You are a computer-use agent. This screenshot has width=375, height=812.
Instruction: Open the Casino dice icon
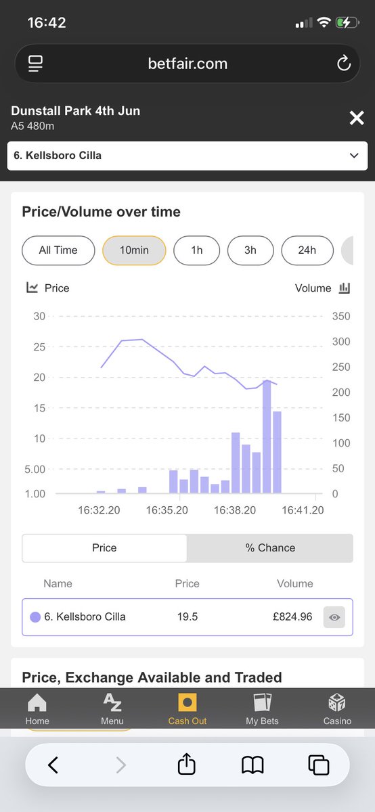pos(337,702)
